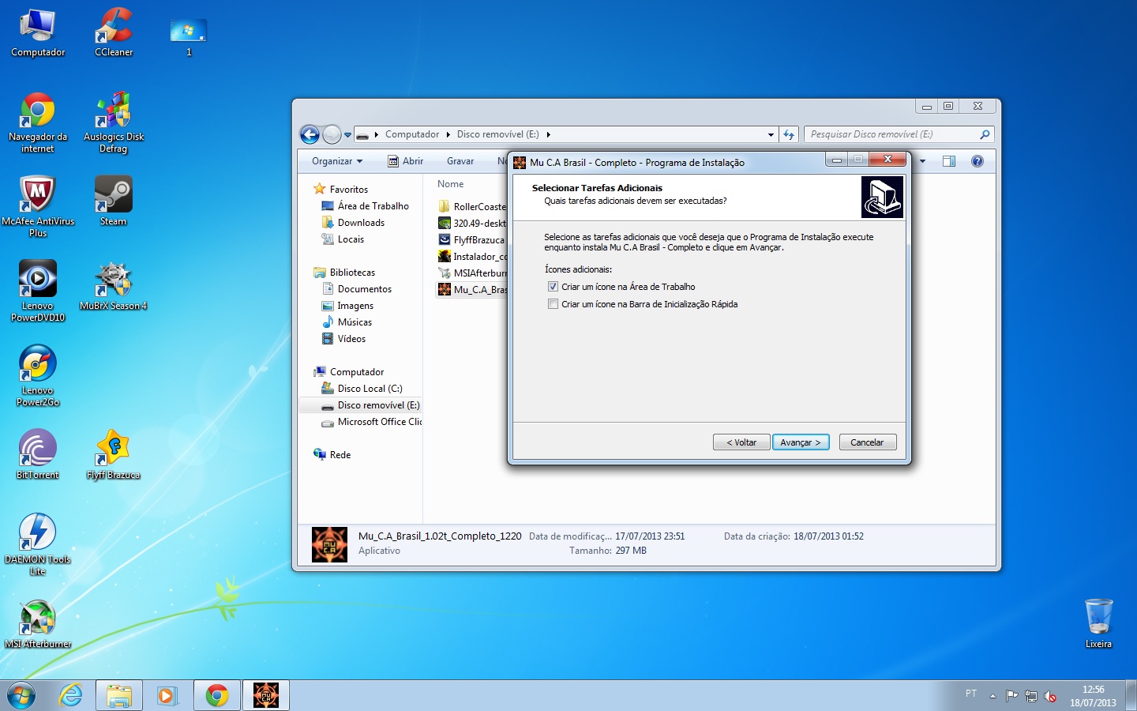Open the Organizar dropdown menu
1137x711 pixels.
pyautogui.click(x=337, y=161)
